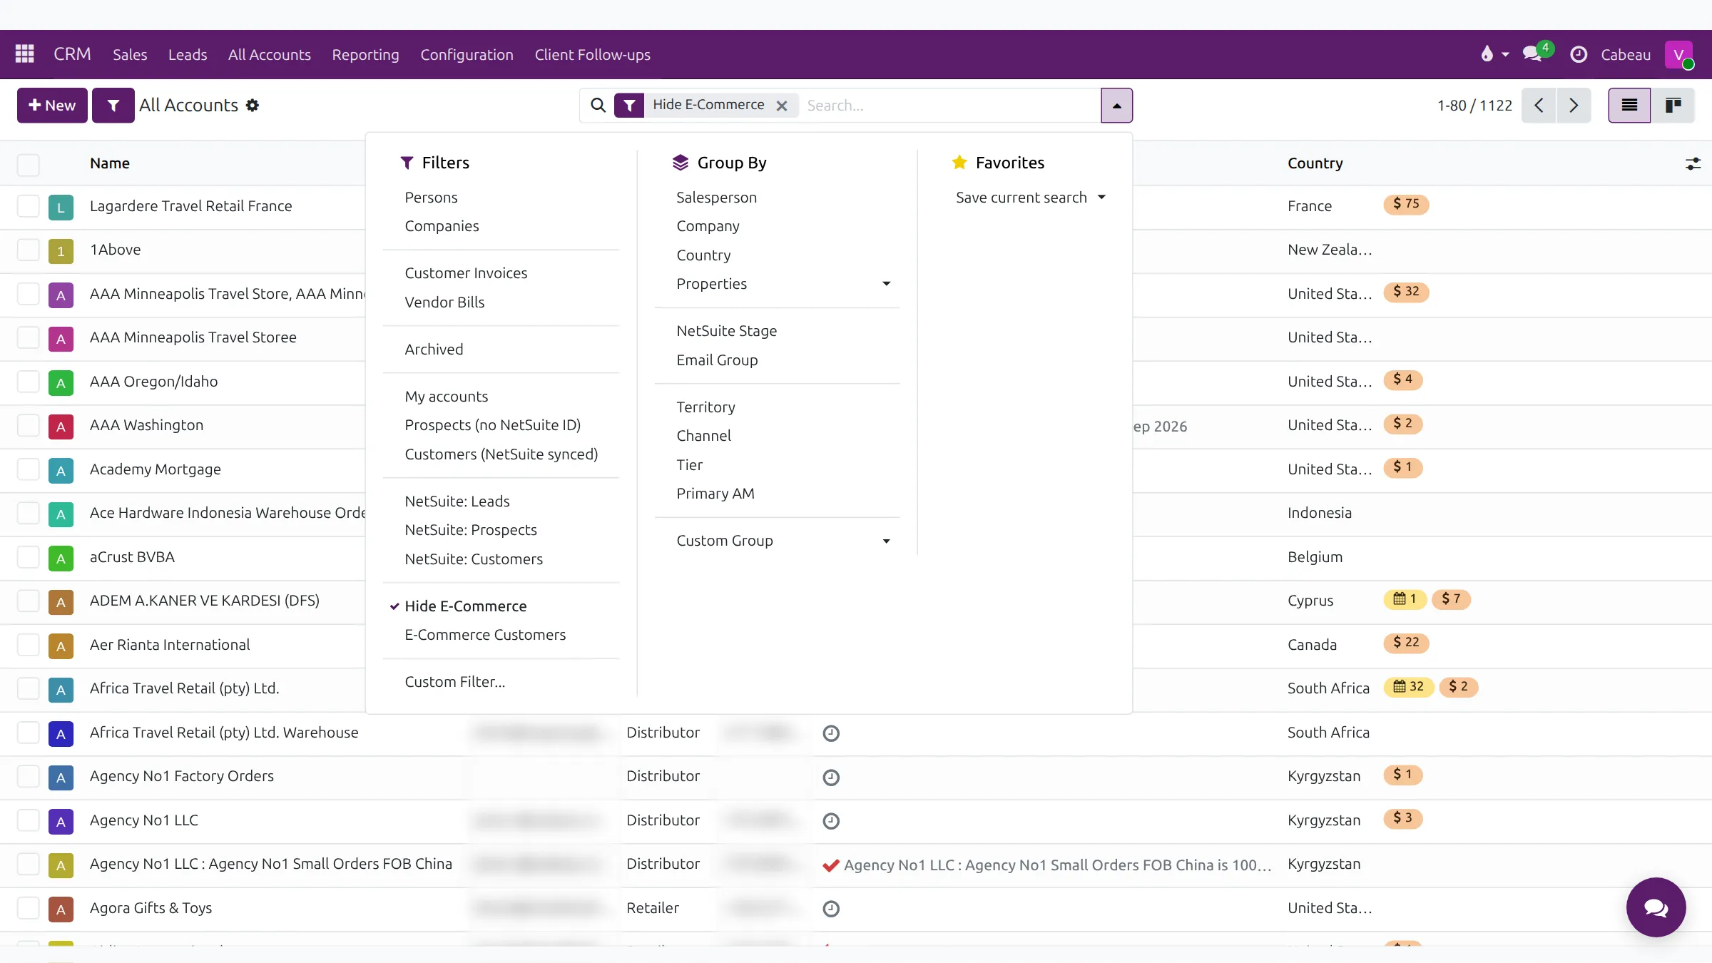Image resolution: width=1712 pixels, height=963 pixels.
Task: Select the Lagardere Travel Retail France checkbox
Action: tap(29, 207)
